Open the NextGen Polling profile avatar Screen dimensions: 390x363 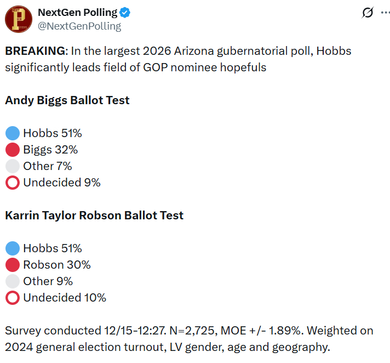click(x=19, y=19)
